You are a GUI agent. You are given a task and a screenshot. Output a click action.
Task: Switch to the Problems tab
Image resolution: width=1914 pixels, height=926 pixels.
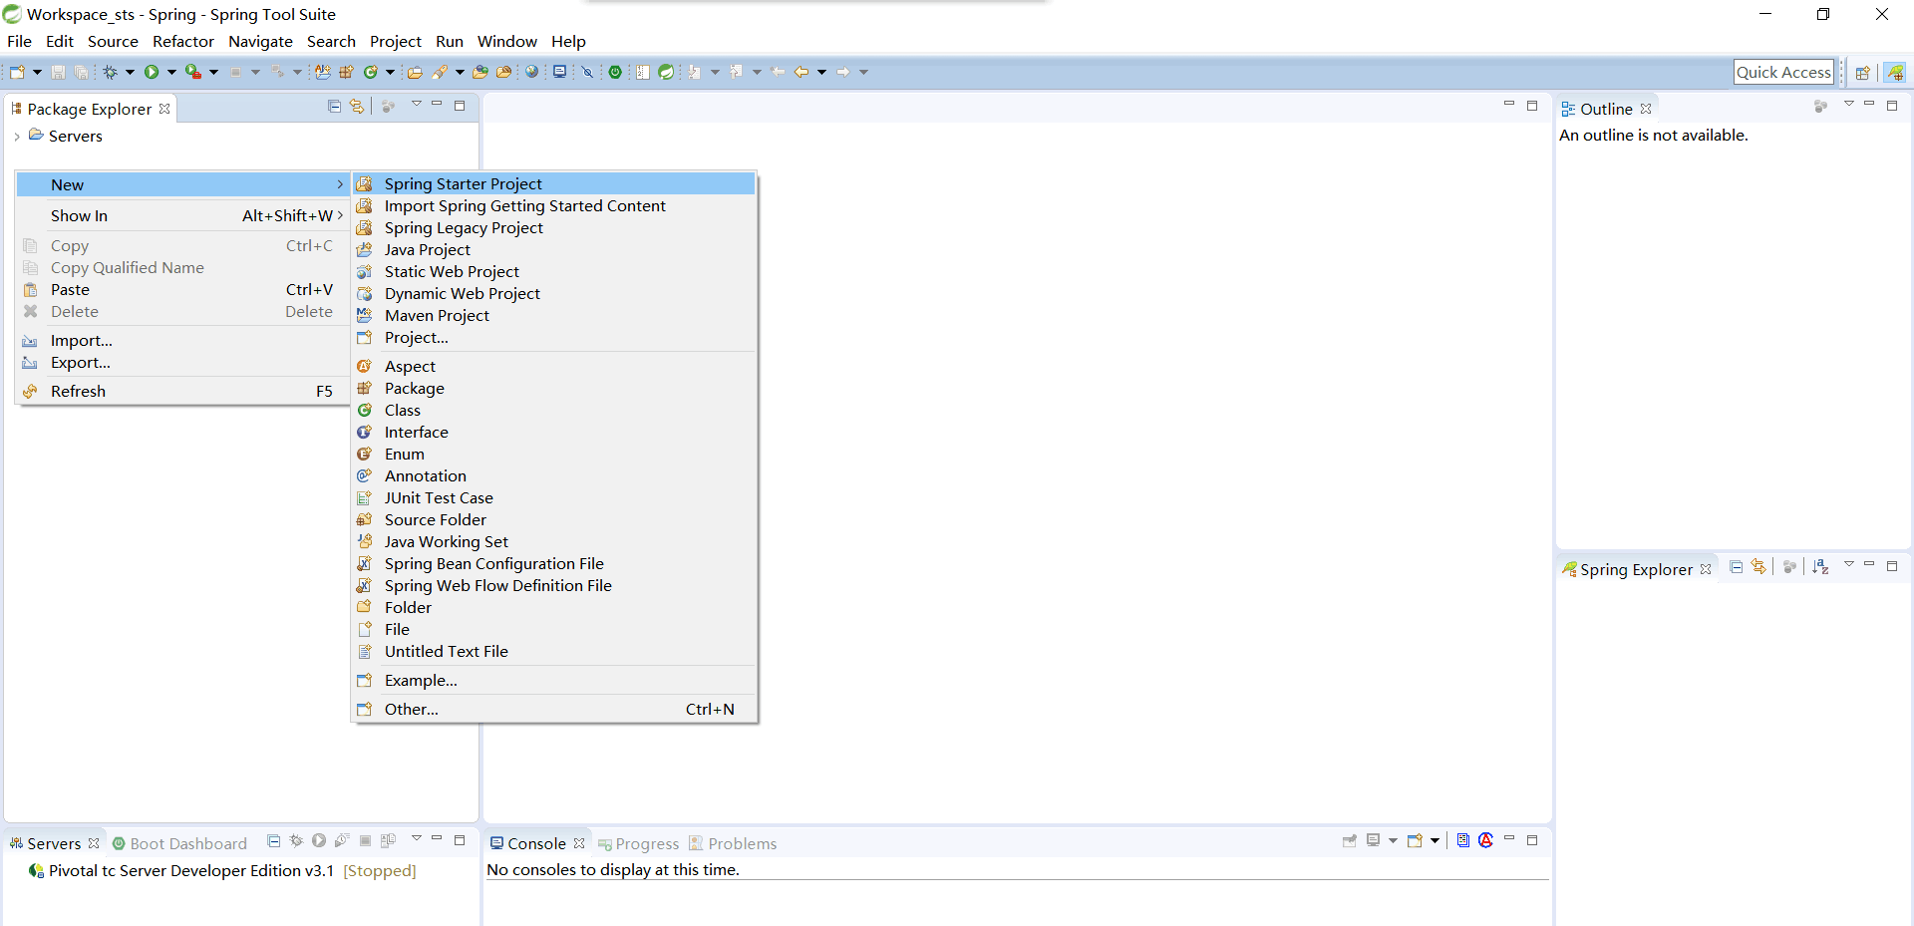(733, 843)
